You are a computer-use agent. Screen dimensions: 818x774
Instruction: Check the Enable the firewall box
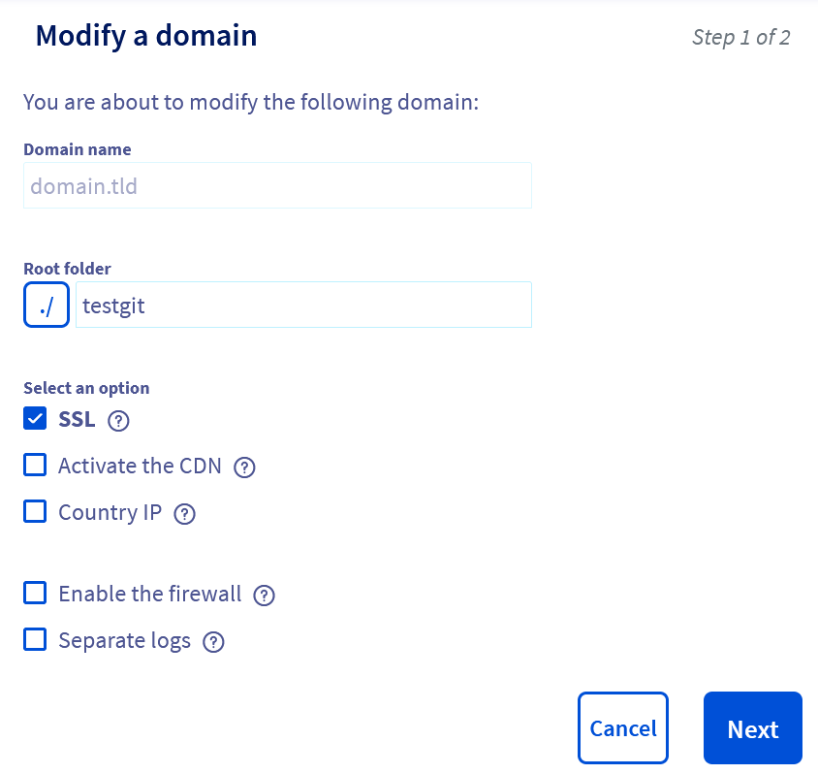click(x=35, y=594)
